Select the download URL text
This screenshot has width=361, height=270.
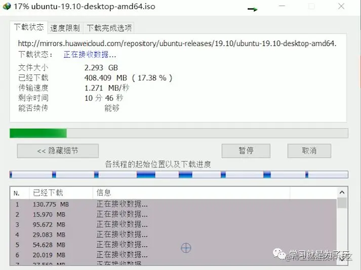pyautogui.click(x=177, y=43)
